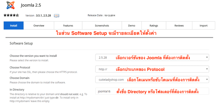Click the Joomla logo icon

pos(10,5)
